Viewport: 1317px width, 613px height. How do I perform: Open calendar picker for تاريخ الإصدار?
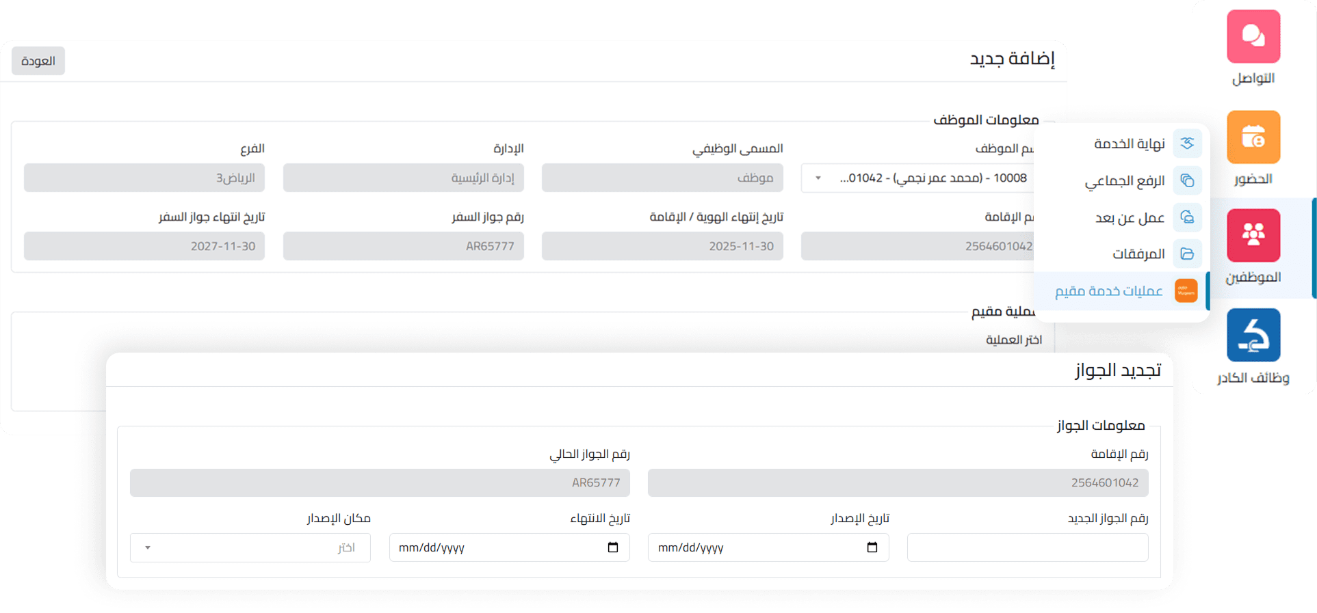pos(872,547)
